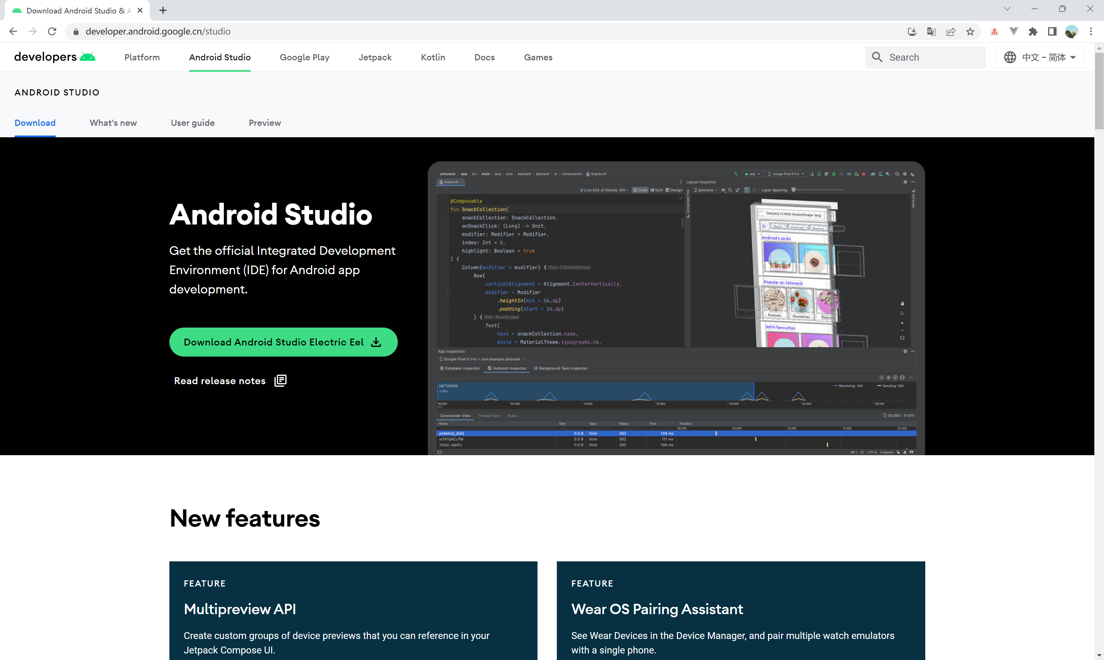The height and width of the screenshot is (660, 1104).
Task: Switch to the Preview tab
Action: click(x=265, y=123)
